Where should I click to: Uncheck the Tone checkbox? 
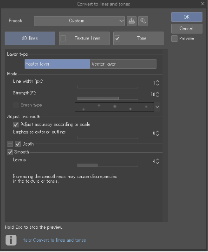[x=117, y=39]
